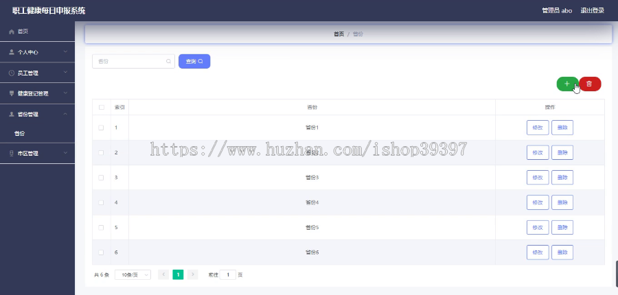Check the checkbox for row 6
The image size is (618, 295).
click(x=102, y=252)
